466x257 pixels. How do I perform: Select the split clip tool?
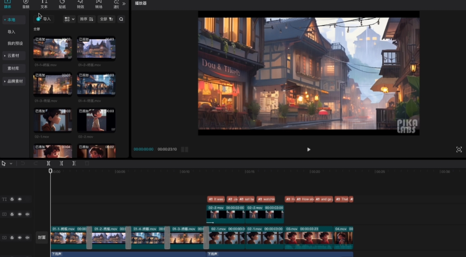tap(49, 163)
